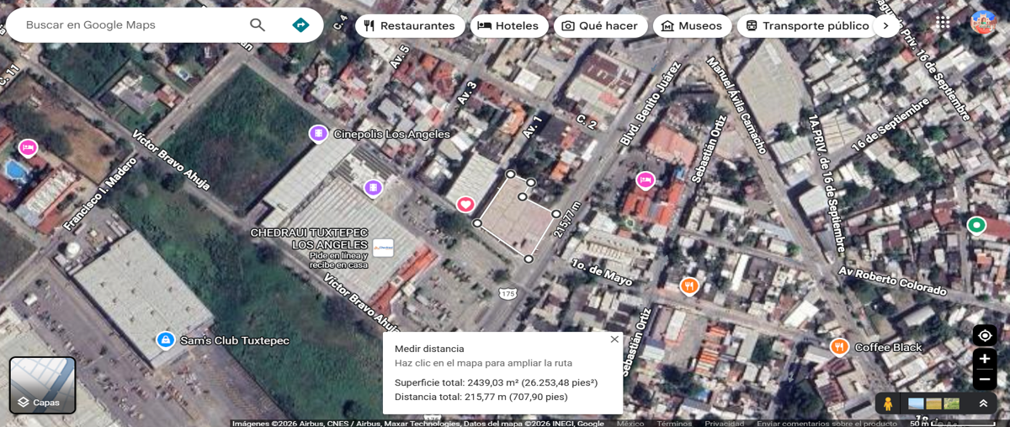Open the first imagery thumbnail in bottom strip
Screen dimensions: 1010x427
tap(916, 403)
